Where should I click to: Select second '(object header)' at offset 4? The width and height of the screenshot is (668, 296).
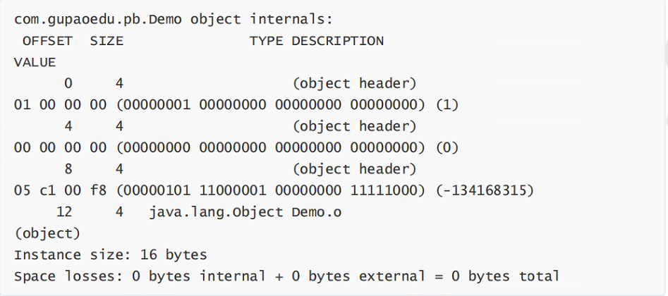pos(354,126)
